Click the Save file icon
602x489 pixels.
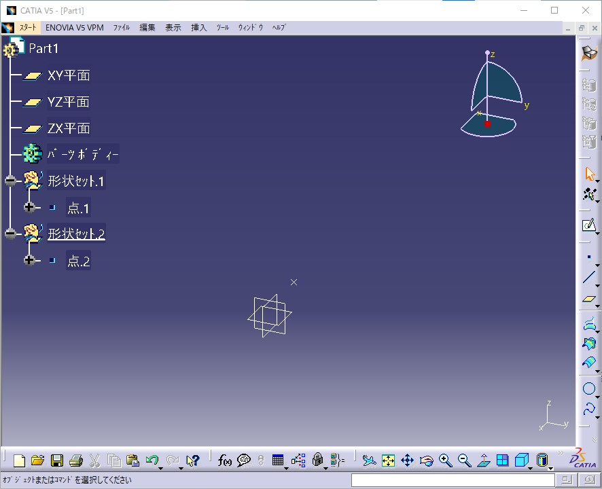pyautogui.click(x=57, y=460)
